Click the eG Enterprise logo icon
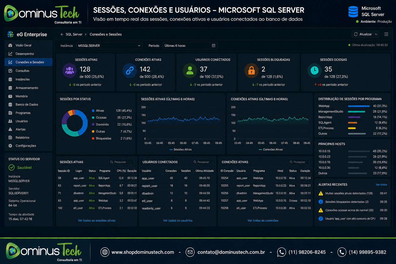 [x=11, y=34]
